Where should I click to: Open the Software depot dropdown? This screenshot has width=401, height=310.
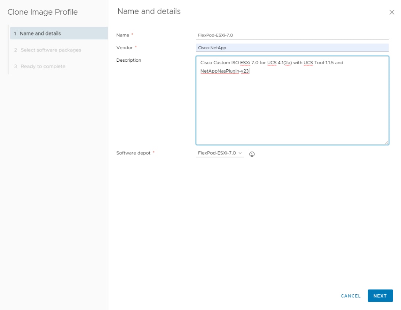coord(220,153)
